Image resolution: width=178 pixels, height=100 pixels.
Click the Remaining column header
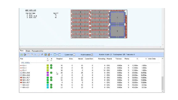tap(102, 59)
